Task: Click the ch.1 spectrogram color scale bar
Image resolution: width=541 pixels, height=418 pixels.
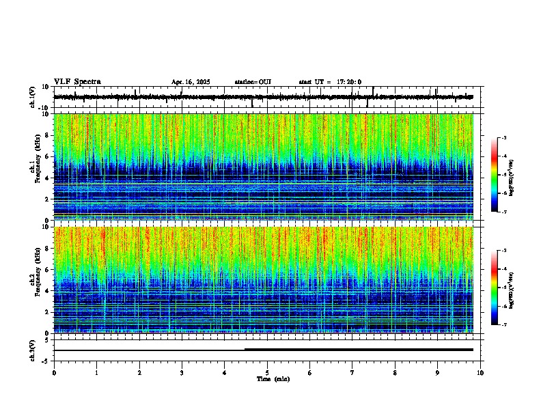Action: pos(495,175)
